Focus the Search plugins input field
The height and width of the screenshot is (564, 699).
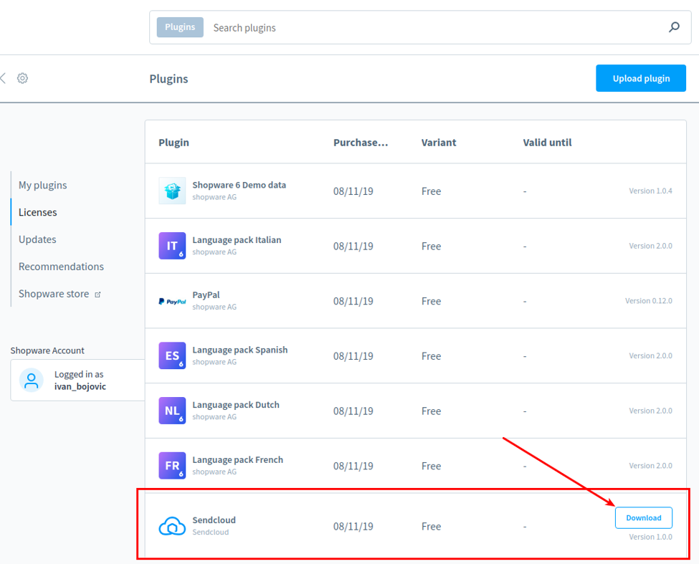(437, 28)
